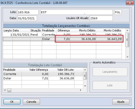Click the 01/01/2021 date cell in Lançamentos table
The width and height of the screenshot is (135, 109).
point(21,35)
